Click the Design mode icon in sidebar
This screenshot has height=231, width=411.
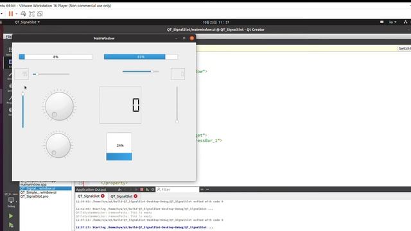10,76
